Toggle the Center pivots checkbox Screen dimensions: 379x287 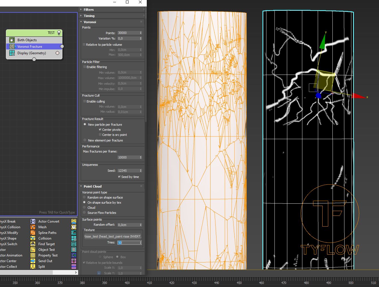coord(100,130)
